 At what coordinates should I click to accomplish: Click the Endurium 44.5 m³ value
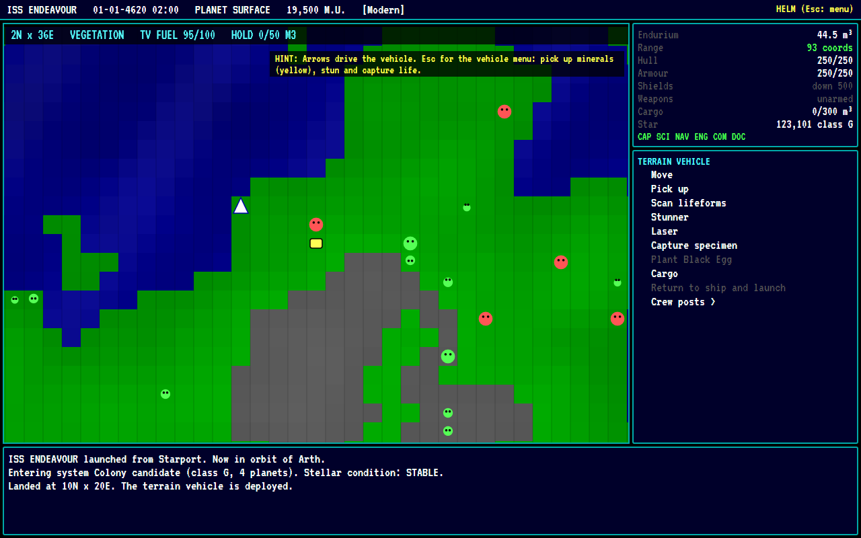point(835,35)
